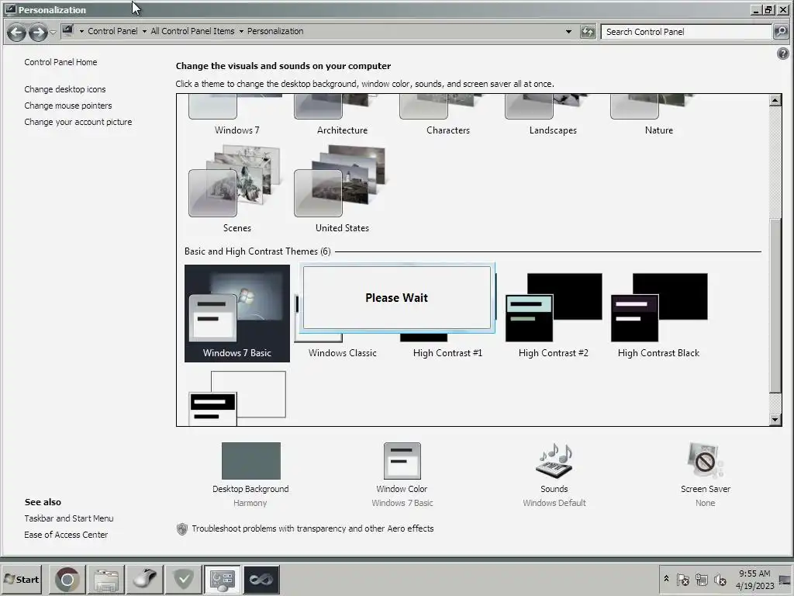The height and width of the screenshot is (596, 794).
Task: Launch Chrome from the taskbar
Action: [67, 579]
